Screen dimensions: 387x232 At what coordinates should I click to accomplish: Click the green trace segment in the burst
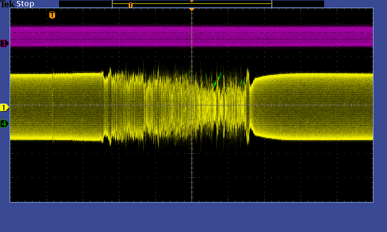tap(217, 80)
